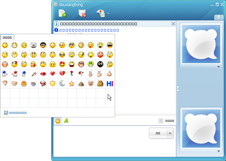Select the blue HI emoticon

(x=110, y=84)
